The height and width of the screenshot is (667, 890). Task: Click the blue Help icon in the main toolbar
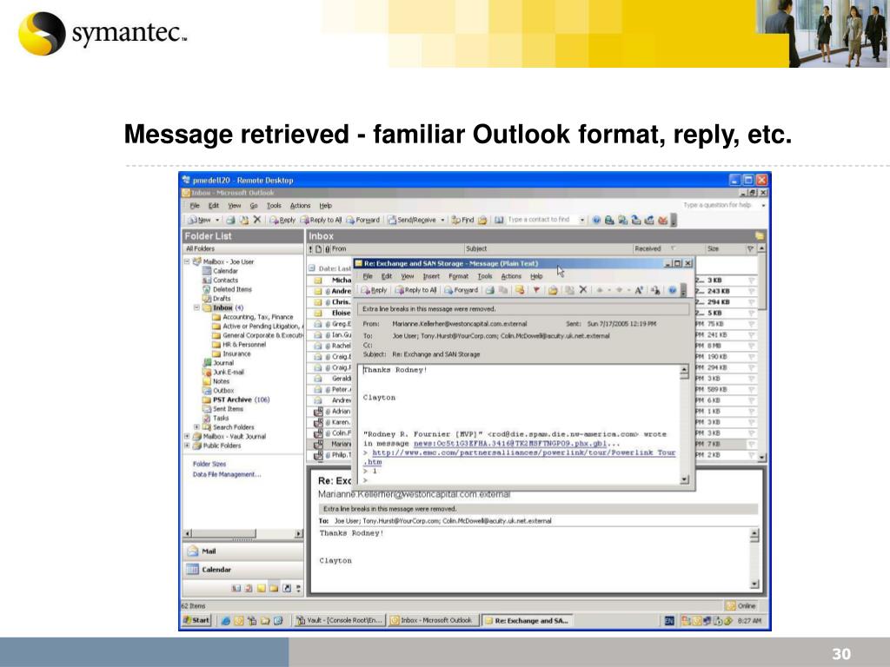coord(596,220)
